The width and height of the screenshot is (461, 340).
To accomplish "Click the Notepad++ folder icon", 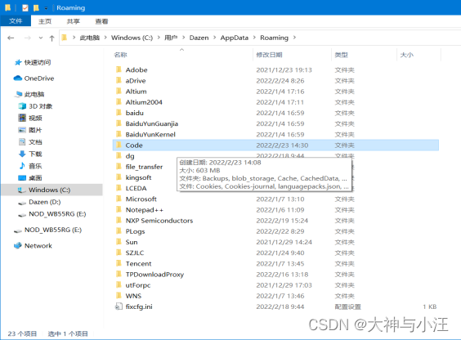I will tap(119, 210).
